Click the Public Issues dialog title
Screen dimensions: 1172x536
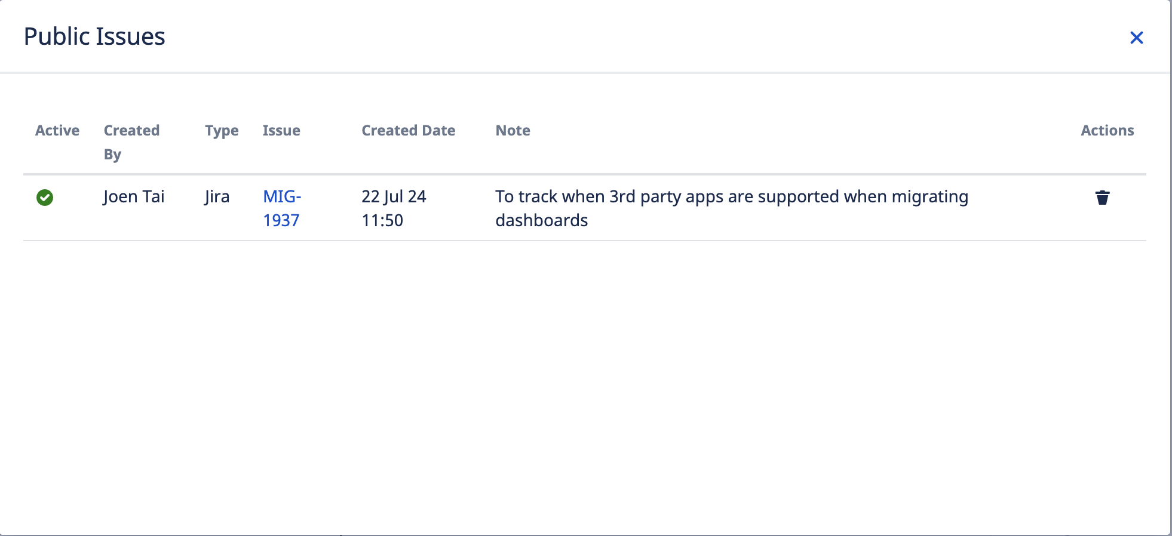tap(94, 36)
